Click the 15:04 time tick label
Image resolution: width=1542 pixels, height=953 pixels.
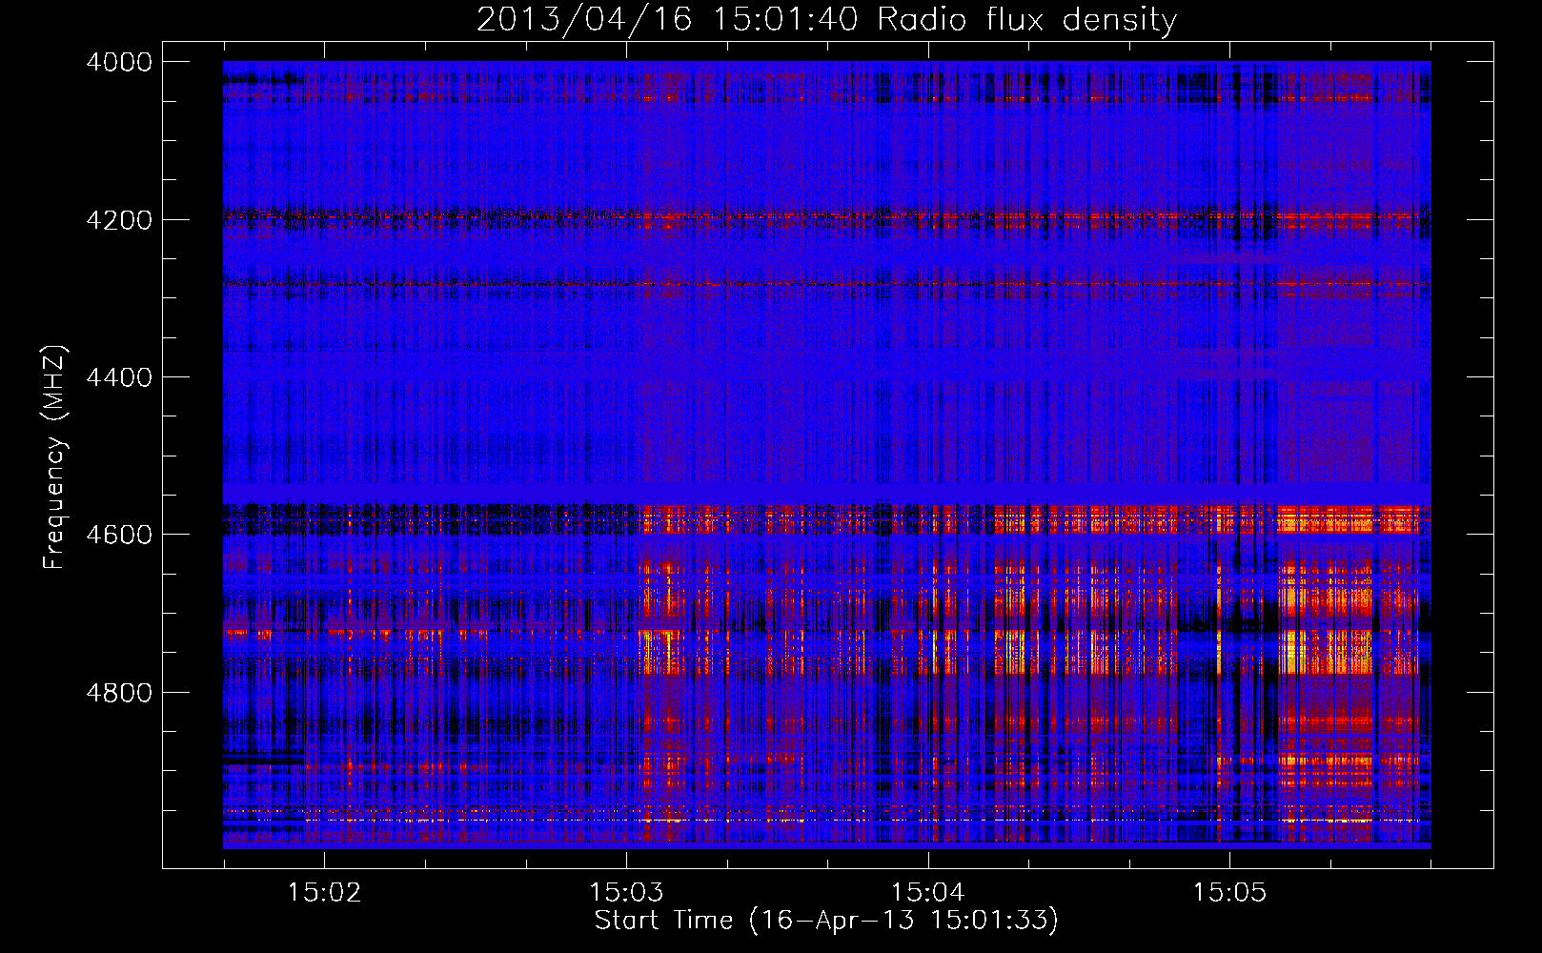tap(927, 892)
